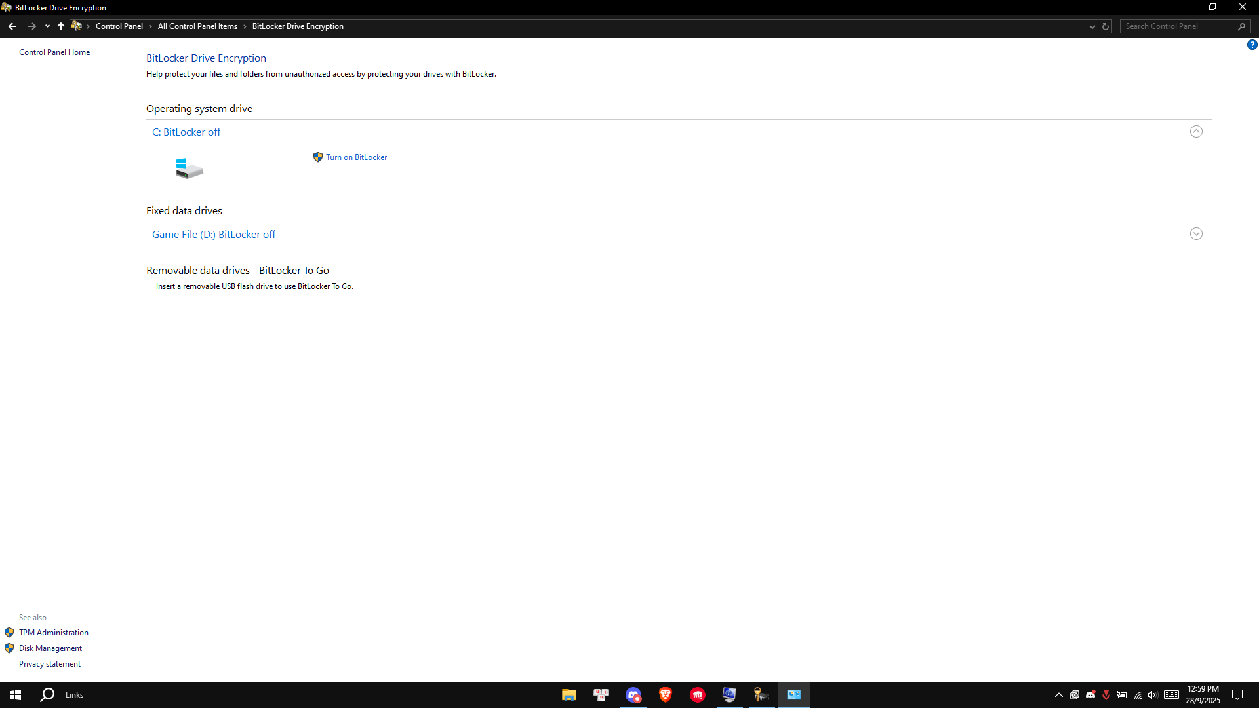Go to Control Panel breadcrumb

point(119,26)
